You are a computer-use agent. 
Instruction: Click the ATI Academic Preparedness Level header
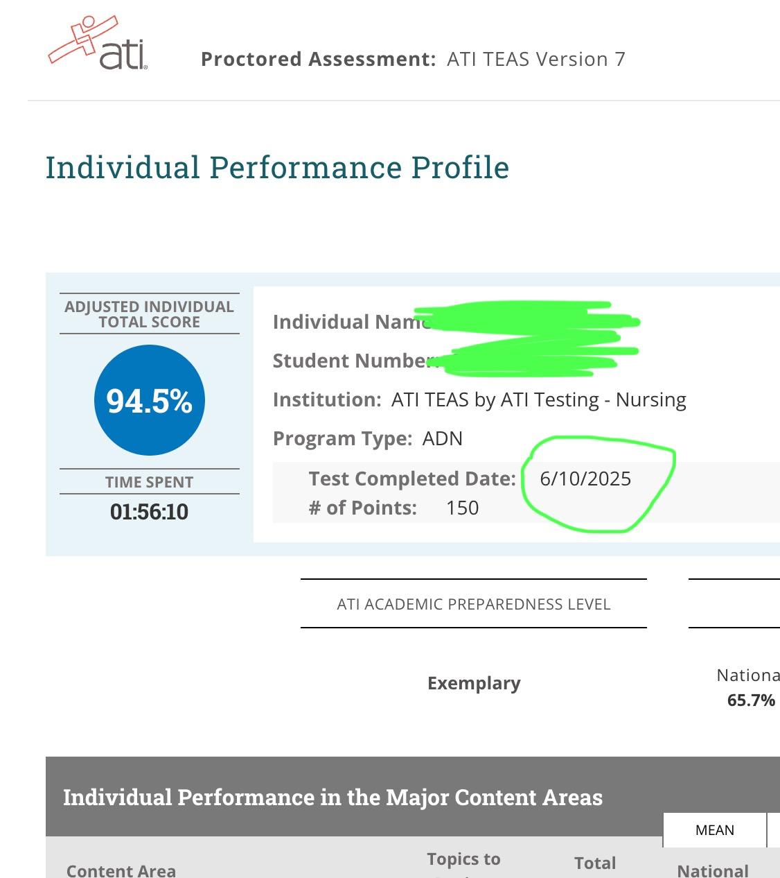(474, 604)
